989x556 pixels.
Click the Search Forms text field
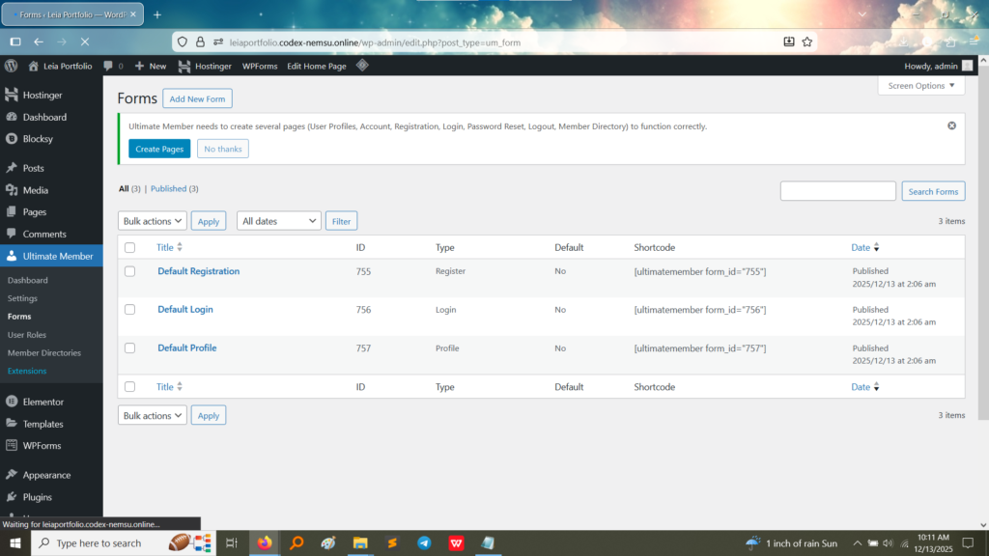pos(837,191)
